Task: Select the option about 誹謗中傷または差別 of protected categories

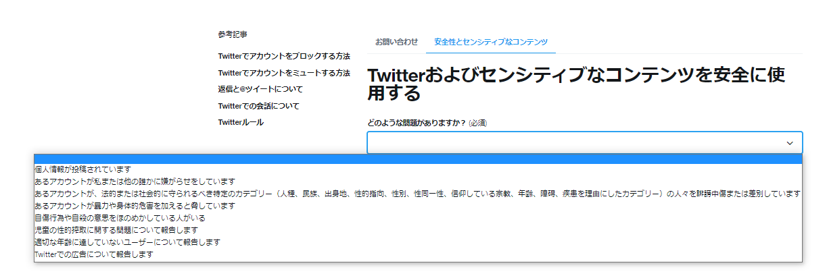Action: pyautogui.click(x=418, y=194)
